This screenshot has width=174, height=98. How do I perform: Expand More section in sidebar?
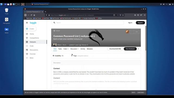(x=32, y=58)
